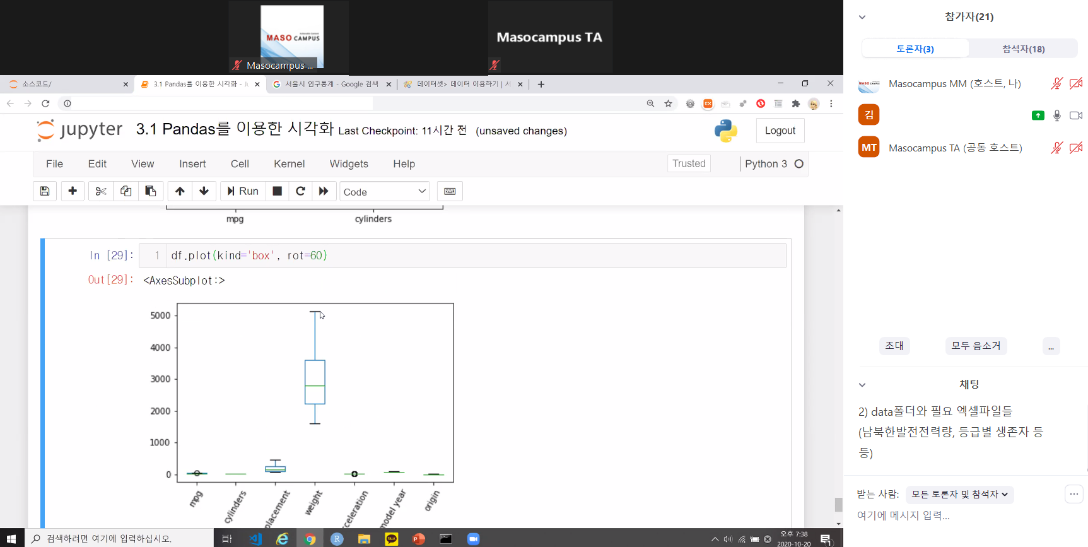Interrupt the kernel with the stop icon
Image resolution: width=1088 pixels, height=547 pixels.
click(x=277, y=191)
